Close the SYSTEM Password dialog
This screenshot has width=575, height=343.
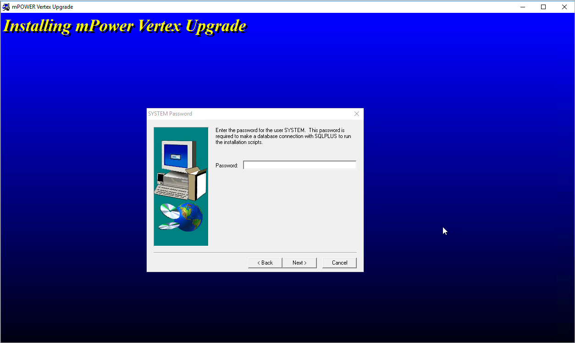[x=357, y=114]
